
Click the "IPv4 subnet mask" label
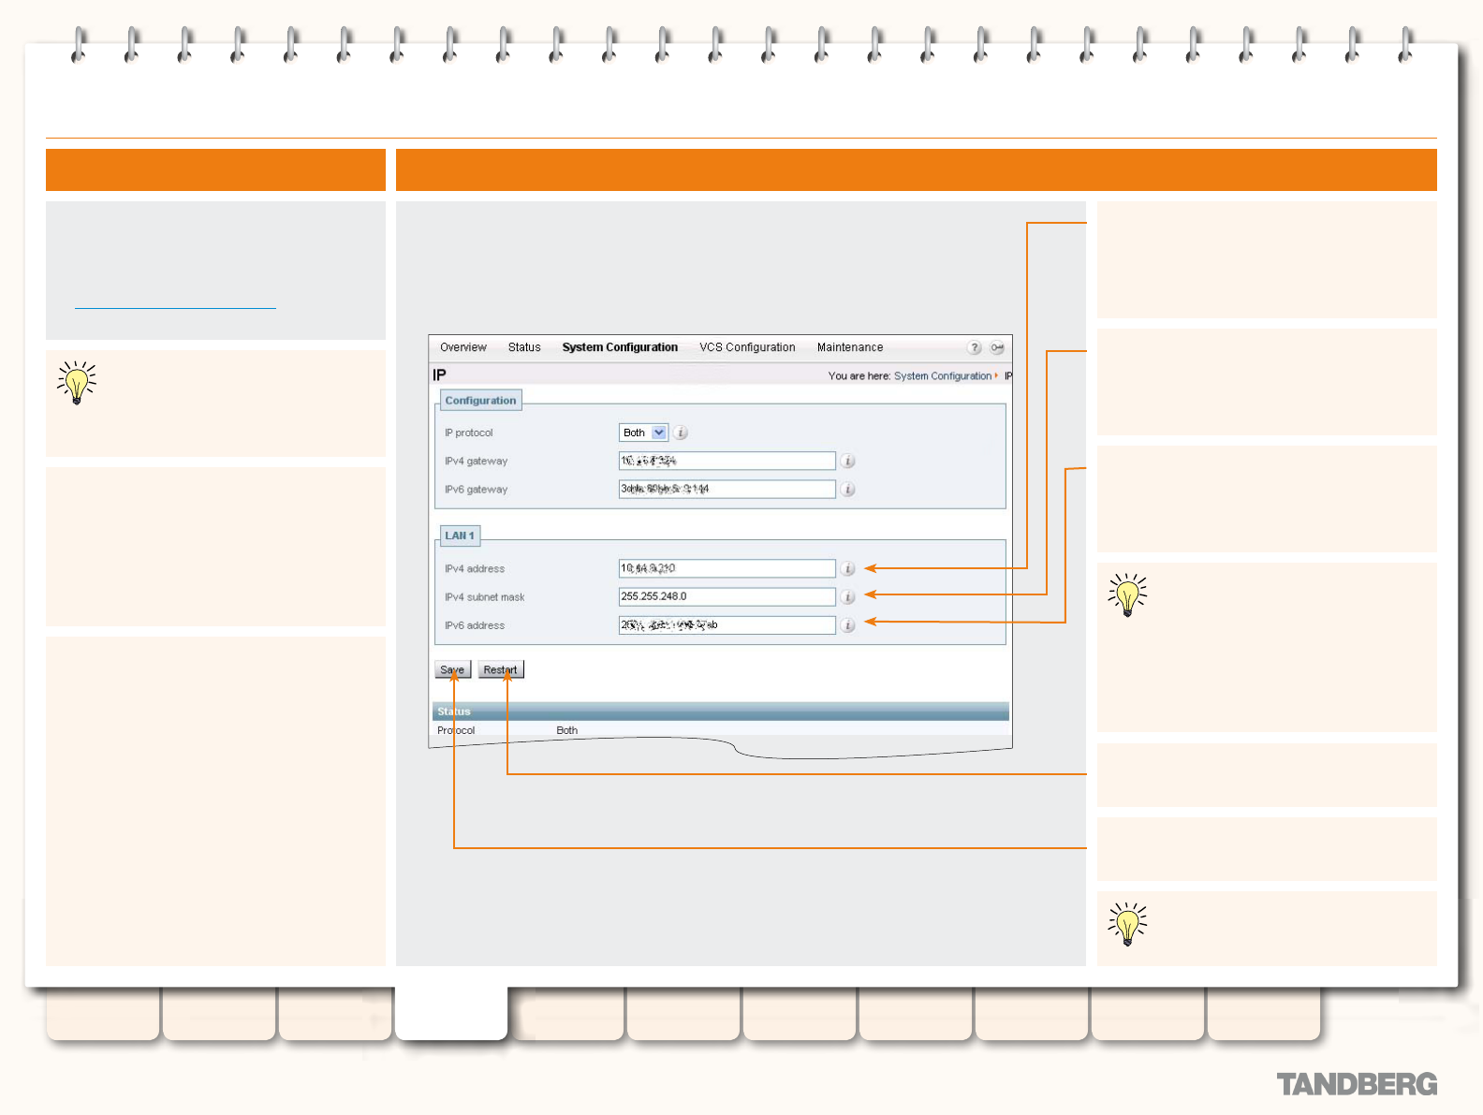click(484, 596)
